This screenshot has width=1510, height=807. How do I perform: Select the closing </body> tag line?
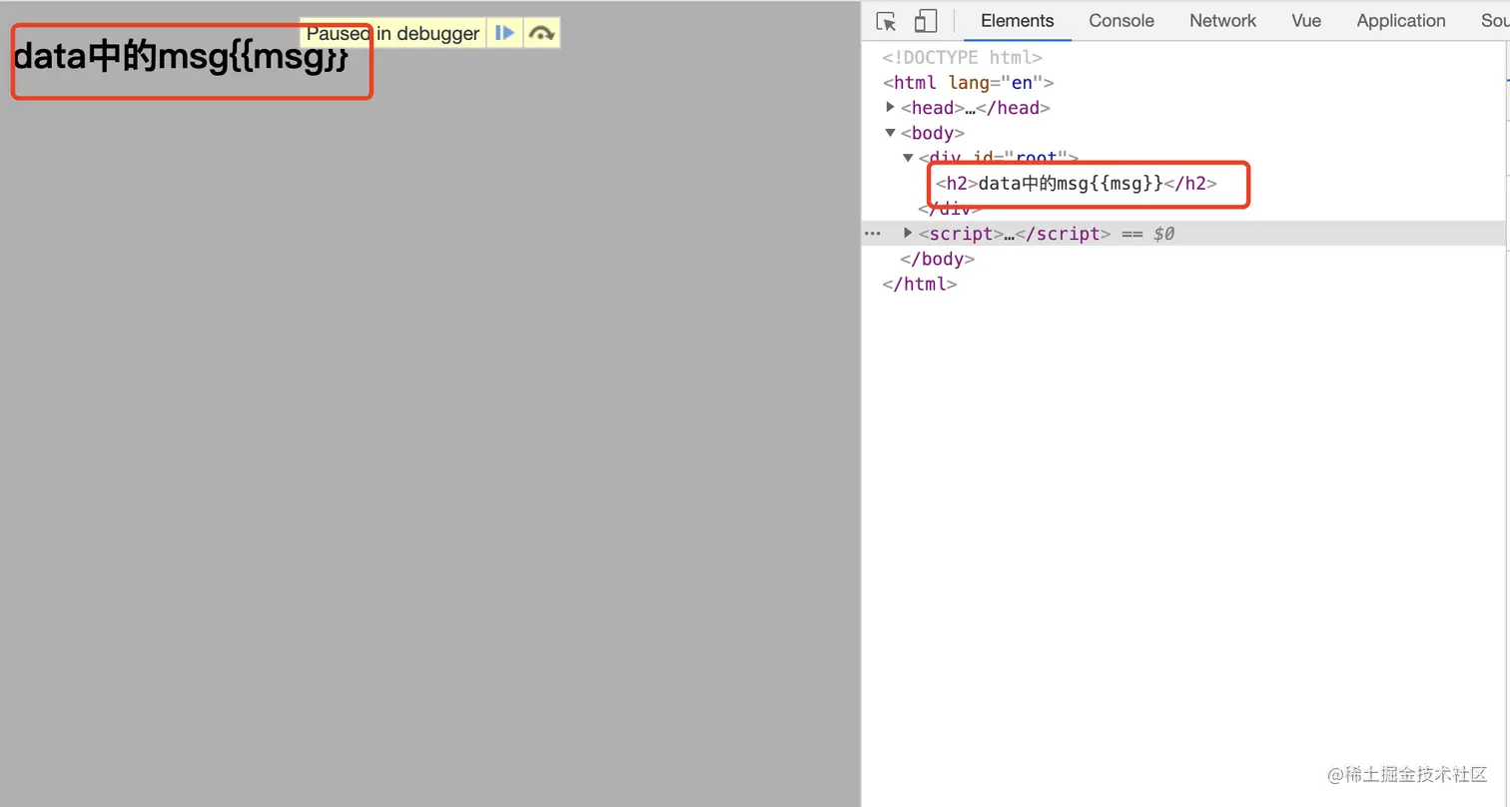(x=937, y=259)
